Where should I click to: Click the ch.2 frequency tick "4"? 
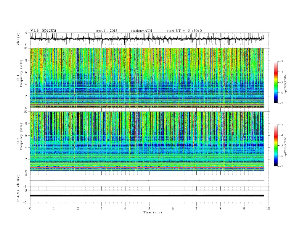(26, 147)
